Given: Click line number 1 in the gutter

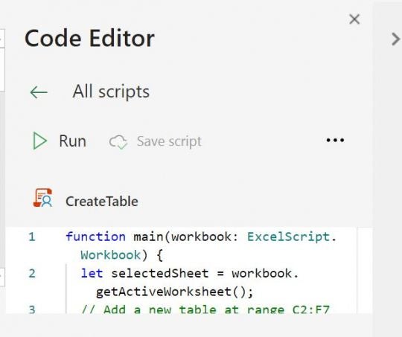Looking at the screenshot, I should [32, 237].
